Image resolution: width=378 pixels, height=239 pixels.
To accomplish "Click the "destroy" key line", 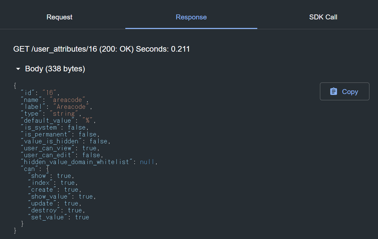I will point(56,210).
